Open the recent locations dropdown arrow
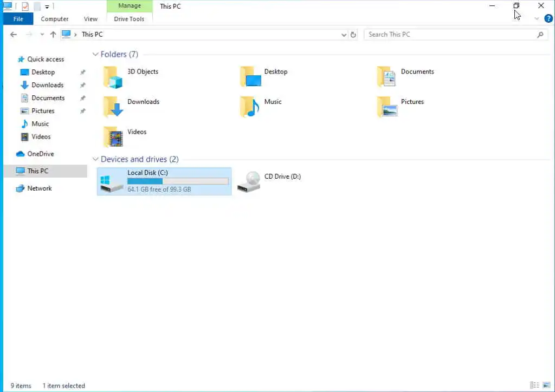 click(42, 34)
